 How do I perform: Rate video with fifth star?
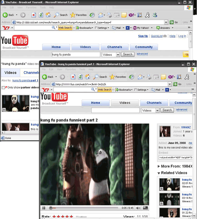click(72, 216)
